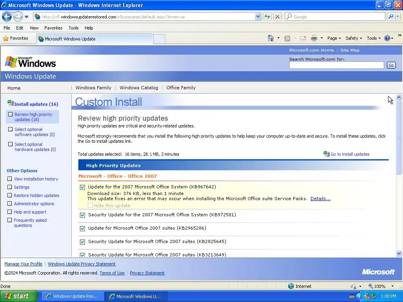This screenshot has width=403, height=302.
Task: Click the Google search box
Action: (335, 17)
